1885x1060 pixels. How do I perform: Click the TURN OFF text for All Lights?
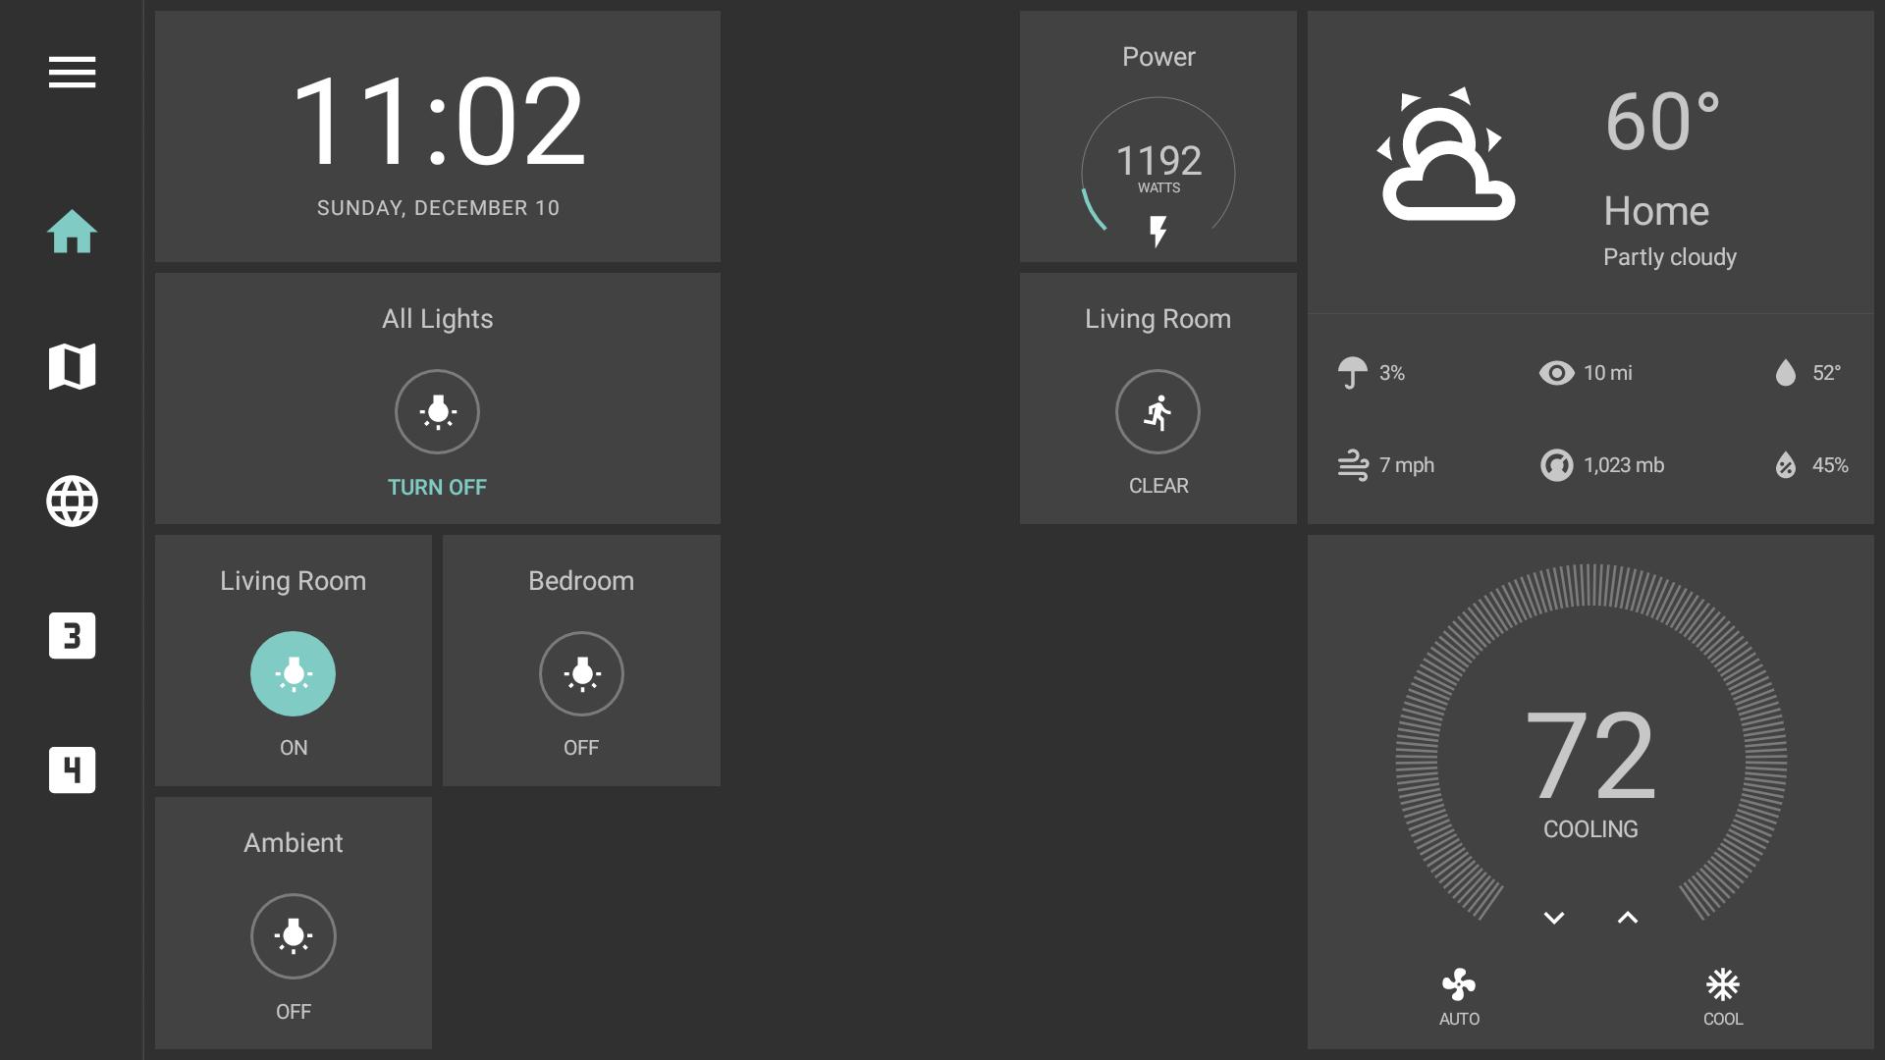pyautogui.click(x=437, y=488)
